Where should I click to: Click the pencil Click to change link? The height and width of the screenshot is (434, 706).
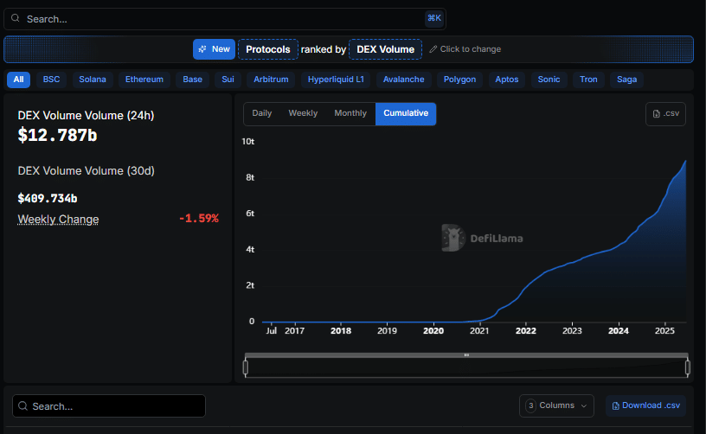click(465, 49)
